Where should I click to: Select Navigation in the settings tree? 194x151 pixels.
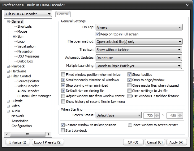coord(25,51)
